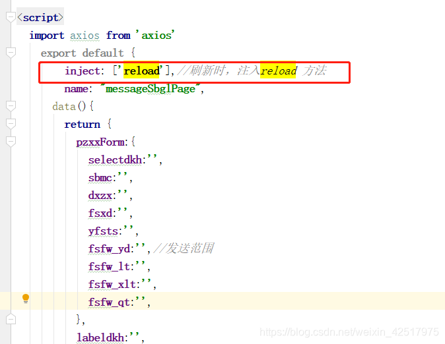This screenshot has width=445, height=344.
Task: Click the selectdkh property
Action: [115, 160]
